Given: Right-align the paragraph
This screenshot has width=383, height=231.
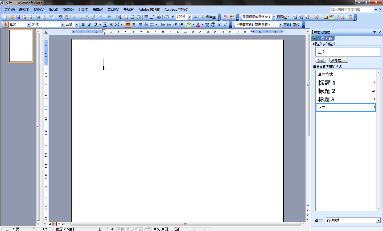Looking at the screenshot, I should pyautogui.click(x=140, y=25).
